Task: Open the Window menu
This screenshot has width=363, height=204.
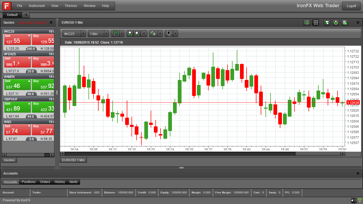Action: pyautogui.click(x=90, y=6)
